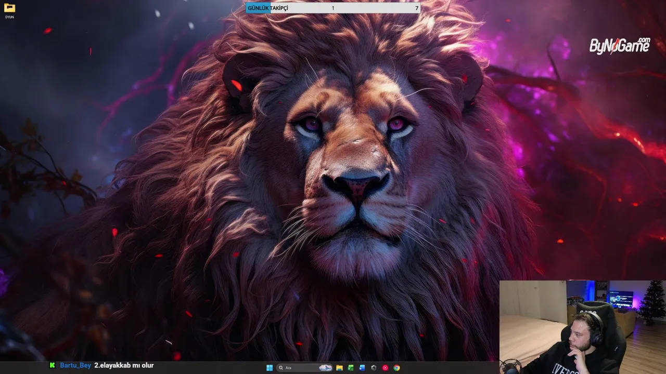
Task: Launch the green app icon next to File Explorer
Action: coord(351,368)
